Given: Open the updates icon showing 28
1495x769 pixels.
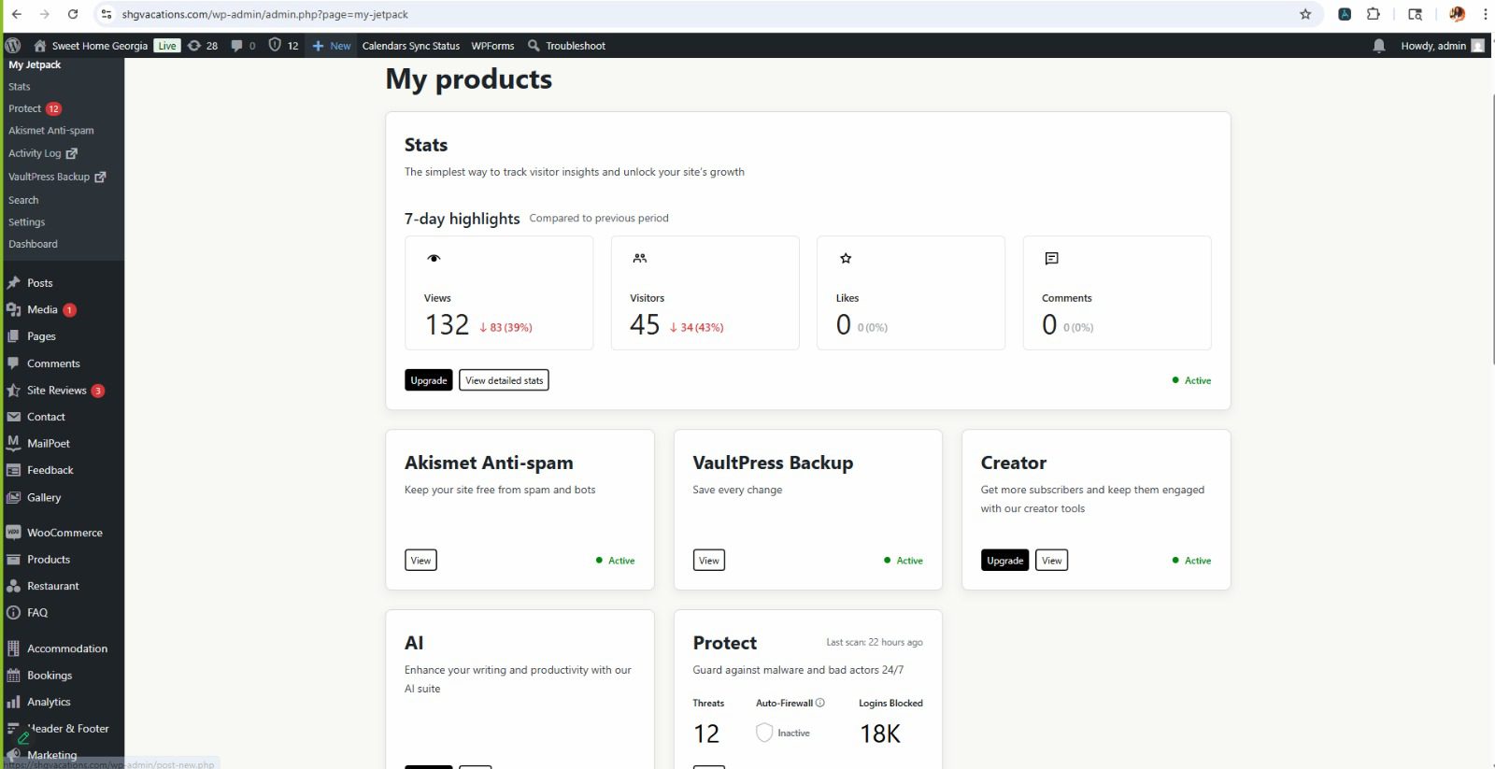Looking at the screenshot, I should click(x=202, y=45).
